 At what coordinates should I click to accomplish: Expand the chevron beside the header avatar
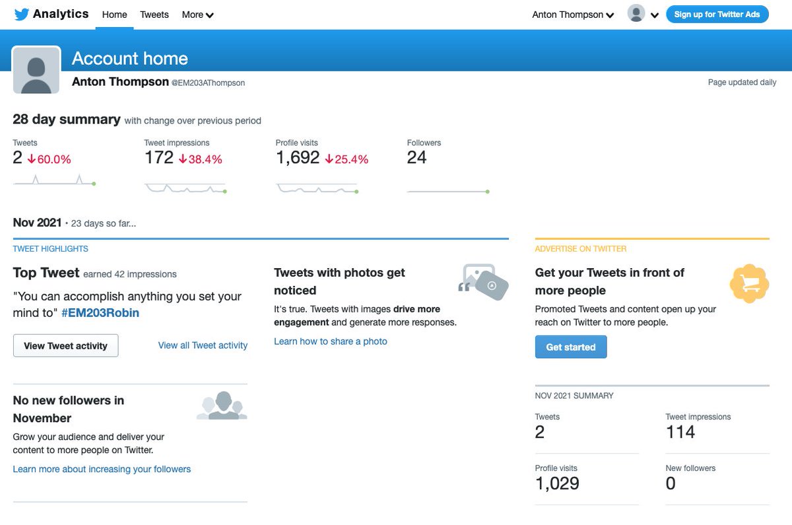(x=655, y=15)
